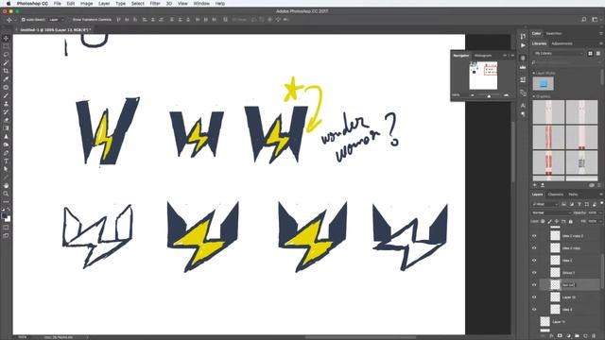Add layer style with the fx icon

pyautogui.click(x=551, y=336)
